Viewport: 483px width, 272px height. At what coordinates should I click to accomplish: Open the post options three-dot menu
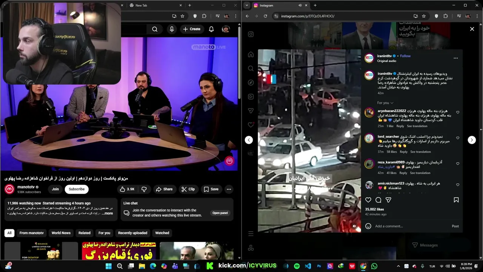coord(455,58)
